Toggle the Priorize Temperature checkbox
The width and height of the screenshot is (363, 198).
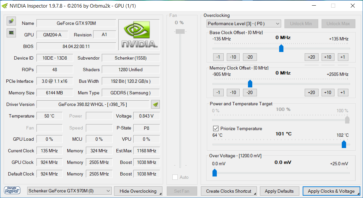tap(215, 128)
